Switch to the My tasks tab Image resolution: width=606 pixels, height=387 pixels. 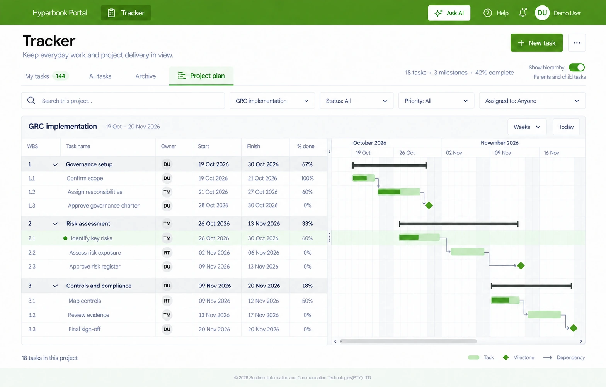tap(46, 76)
